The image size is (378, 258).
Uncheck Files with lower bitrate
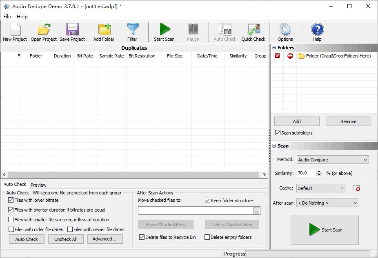[x=11, y=200]
